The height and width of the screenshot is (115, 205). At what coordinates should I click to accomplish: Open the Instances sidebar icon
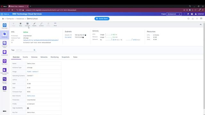(x=4, y=35)
